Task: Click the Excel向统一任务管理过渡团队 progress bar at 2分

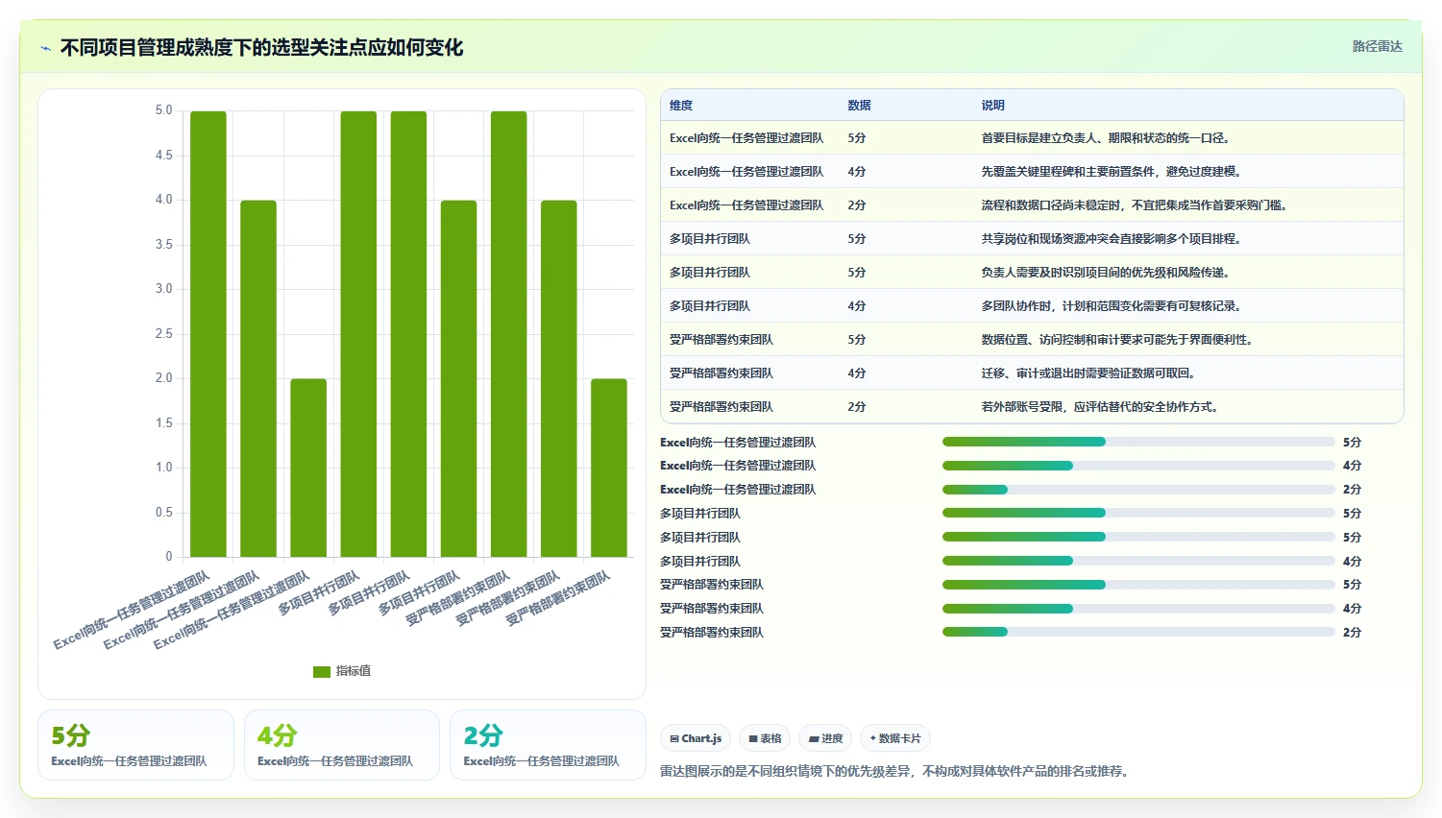Action: pos(1138,490)
